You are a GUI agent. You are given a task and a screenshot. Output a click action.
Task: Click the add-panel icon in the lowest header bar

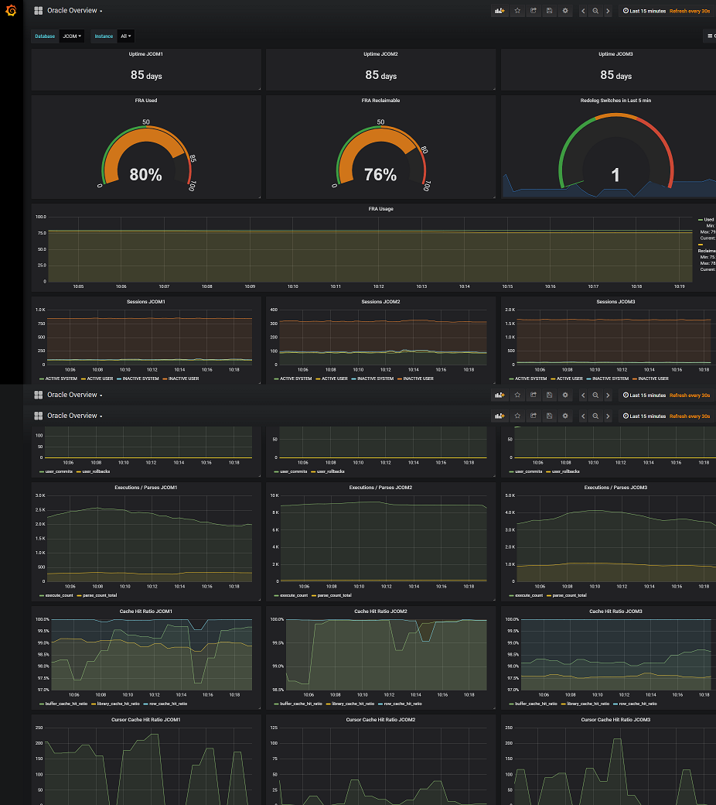[x=499, y=416]
